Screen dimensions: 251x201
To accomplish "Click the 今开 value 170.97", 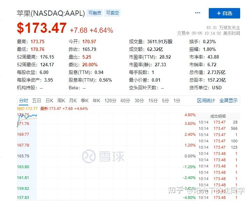I will (89, 42).
